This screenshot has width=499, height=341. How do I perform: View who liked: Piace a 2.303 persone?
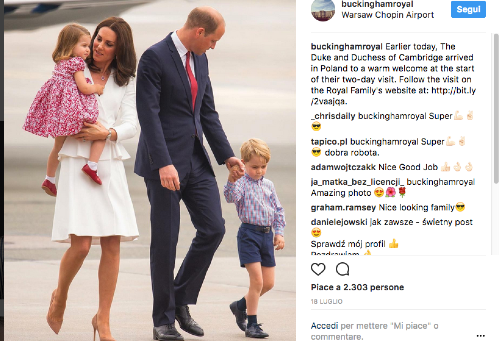tap(357, 287)
